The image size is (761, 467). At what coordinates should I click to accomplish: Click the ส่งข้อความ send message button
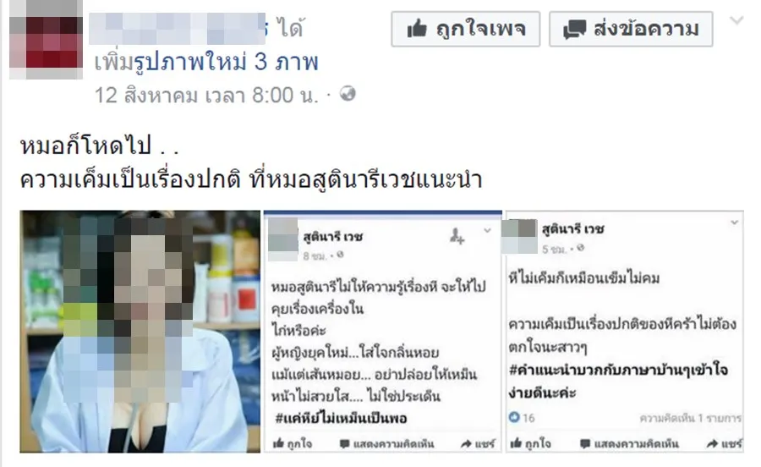click(x=631, y=29)
